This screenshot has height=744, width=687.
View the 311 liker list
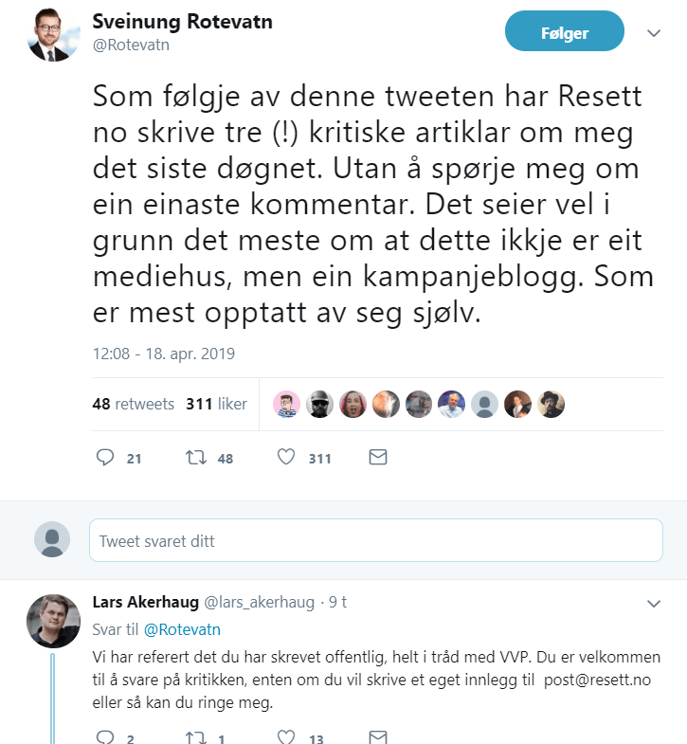(x=217, y=404)
